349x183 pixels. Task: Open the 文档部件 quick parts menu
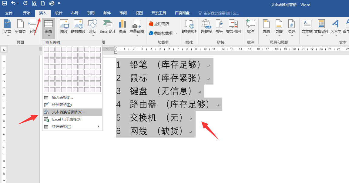[321, 28]
